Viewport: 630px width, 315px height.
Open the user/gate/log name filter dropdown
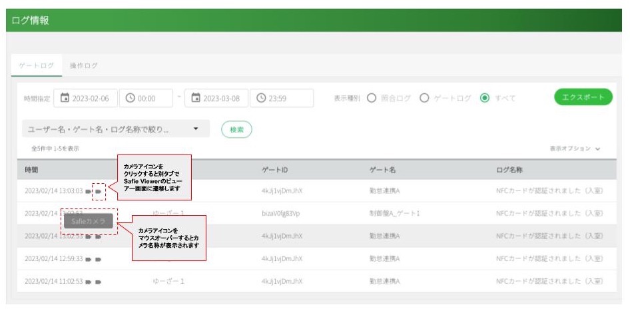click(x=116, y=129)
